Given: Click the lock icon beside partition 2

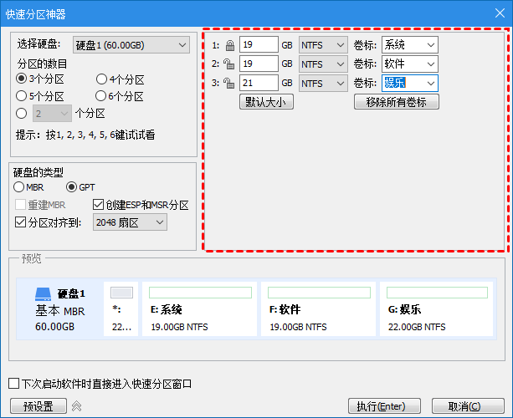Looking at the screenshot, I should 229,64.
